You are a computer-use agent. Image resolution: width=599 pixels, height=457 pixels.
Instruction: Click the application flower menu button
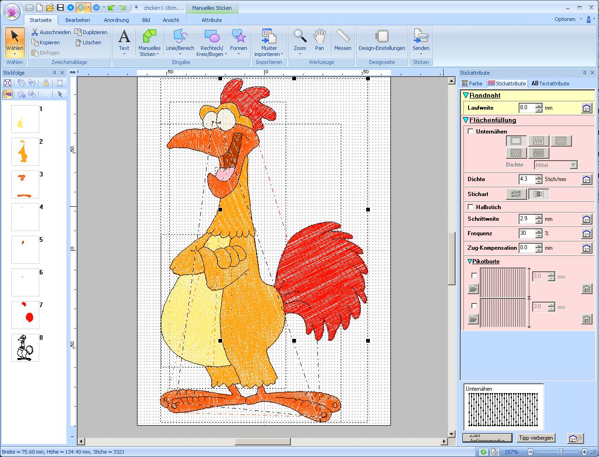click(x=12, y=11)
